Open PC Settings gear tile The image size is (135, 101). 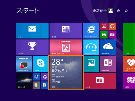click(45, 77)
